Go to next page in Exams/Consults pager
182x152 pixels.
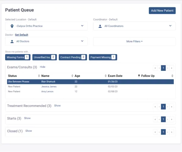(167, 68)
